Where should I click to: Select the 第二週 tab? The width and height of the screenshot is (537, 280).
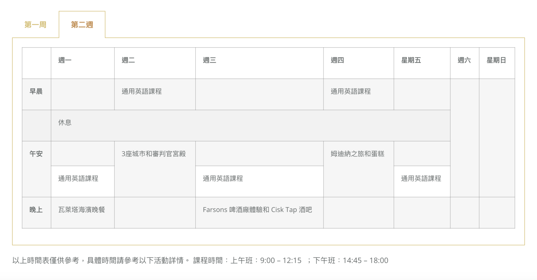tap(82, 25)
